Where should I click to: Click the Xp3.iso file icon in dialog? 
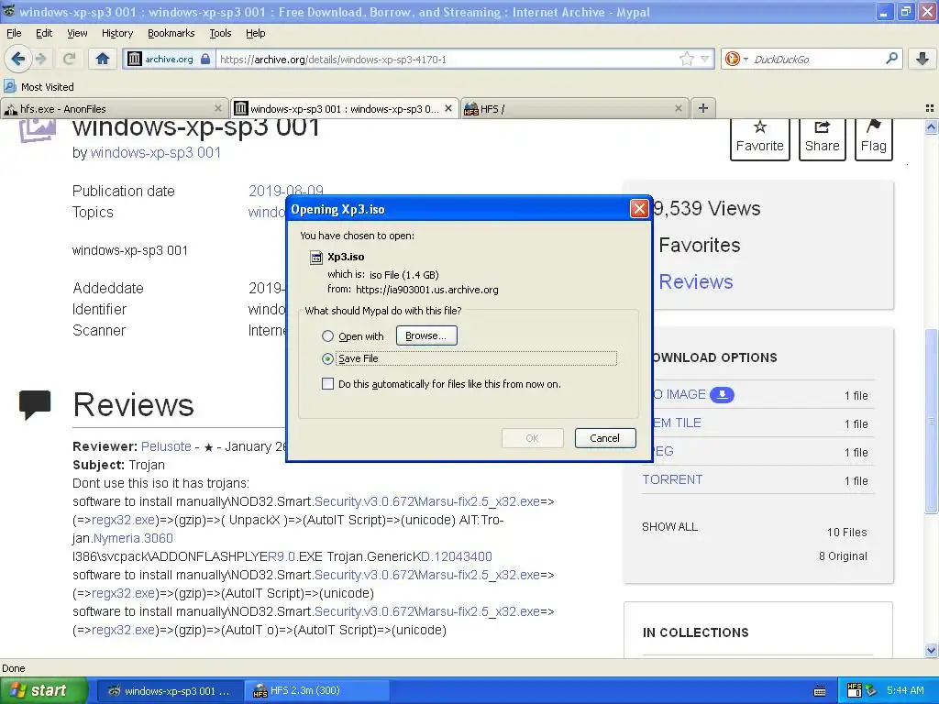[x=315, y=258]
